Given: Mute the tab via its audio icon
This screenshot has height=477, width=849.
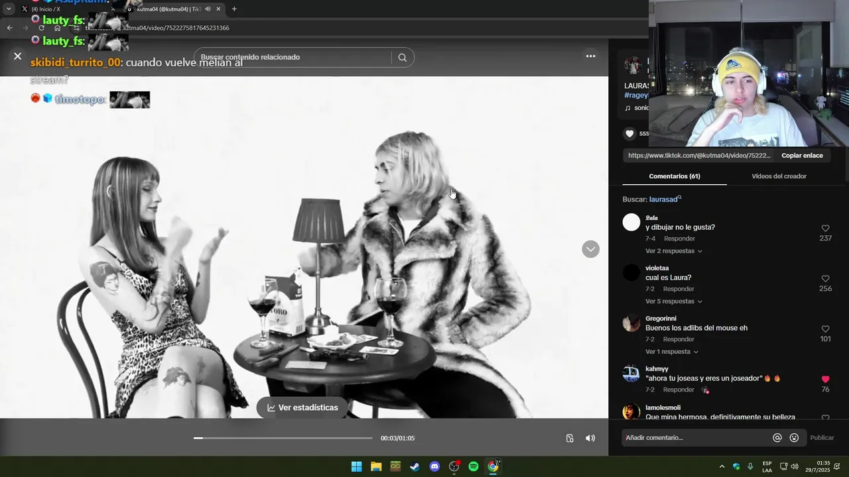Looking at the screenshot, I should pyautogui.click(x=208, y=9).
